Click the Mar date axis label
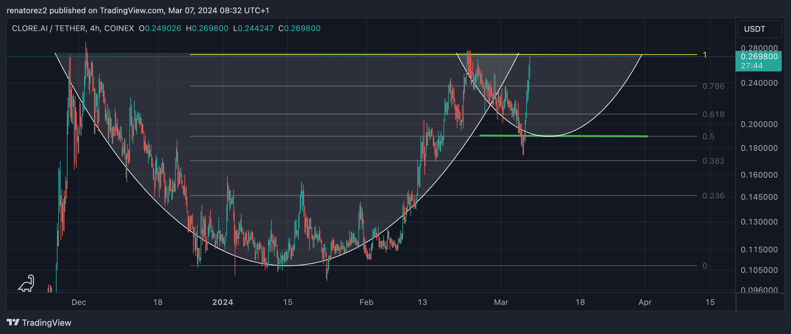Viewport: 791px width, 334px height. [501, 302]
